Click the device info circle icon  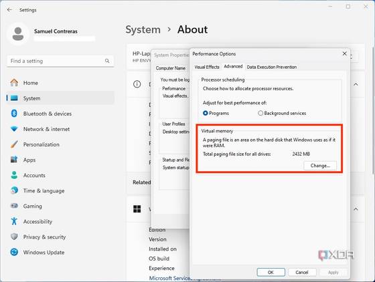pyautogui.click(x=137, y=84)
